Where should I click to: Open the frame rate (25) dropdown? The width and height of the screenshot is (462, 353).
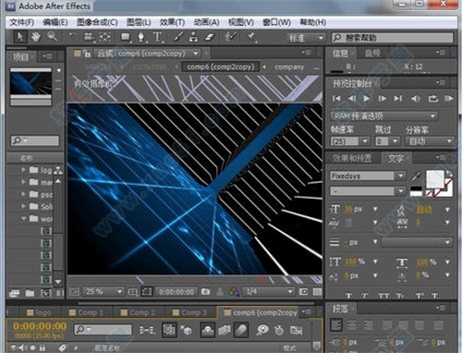[x=349, y=141]
